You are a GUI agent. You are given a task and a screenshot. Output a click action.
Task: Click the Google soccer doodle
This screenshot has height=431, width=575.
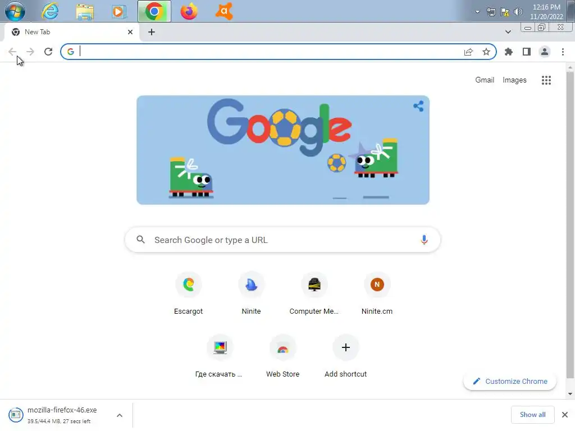283,150
